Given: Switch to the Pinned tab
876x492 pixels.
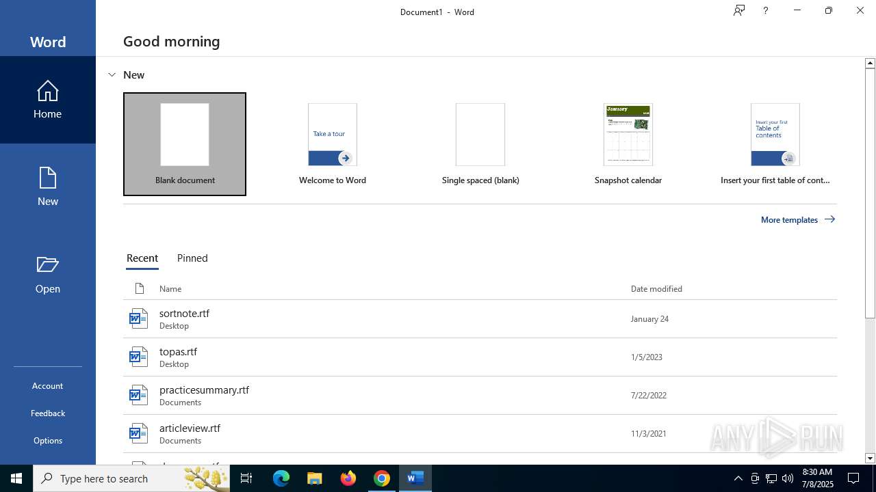Looking at the screenshot, I should (192, 258).
